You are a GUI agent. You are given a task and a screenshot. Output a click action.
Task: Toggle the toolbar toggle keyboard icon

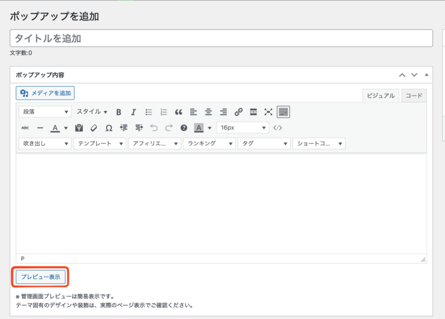(x=284, y=112)
